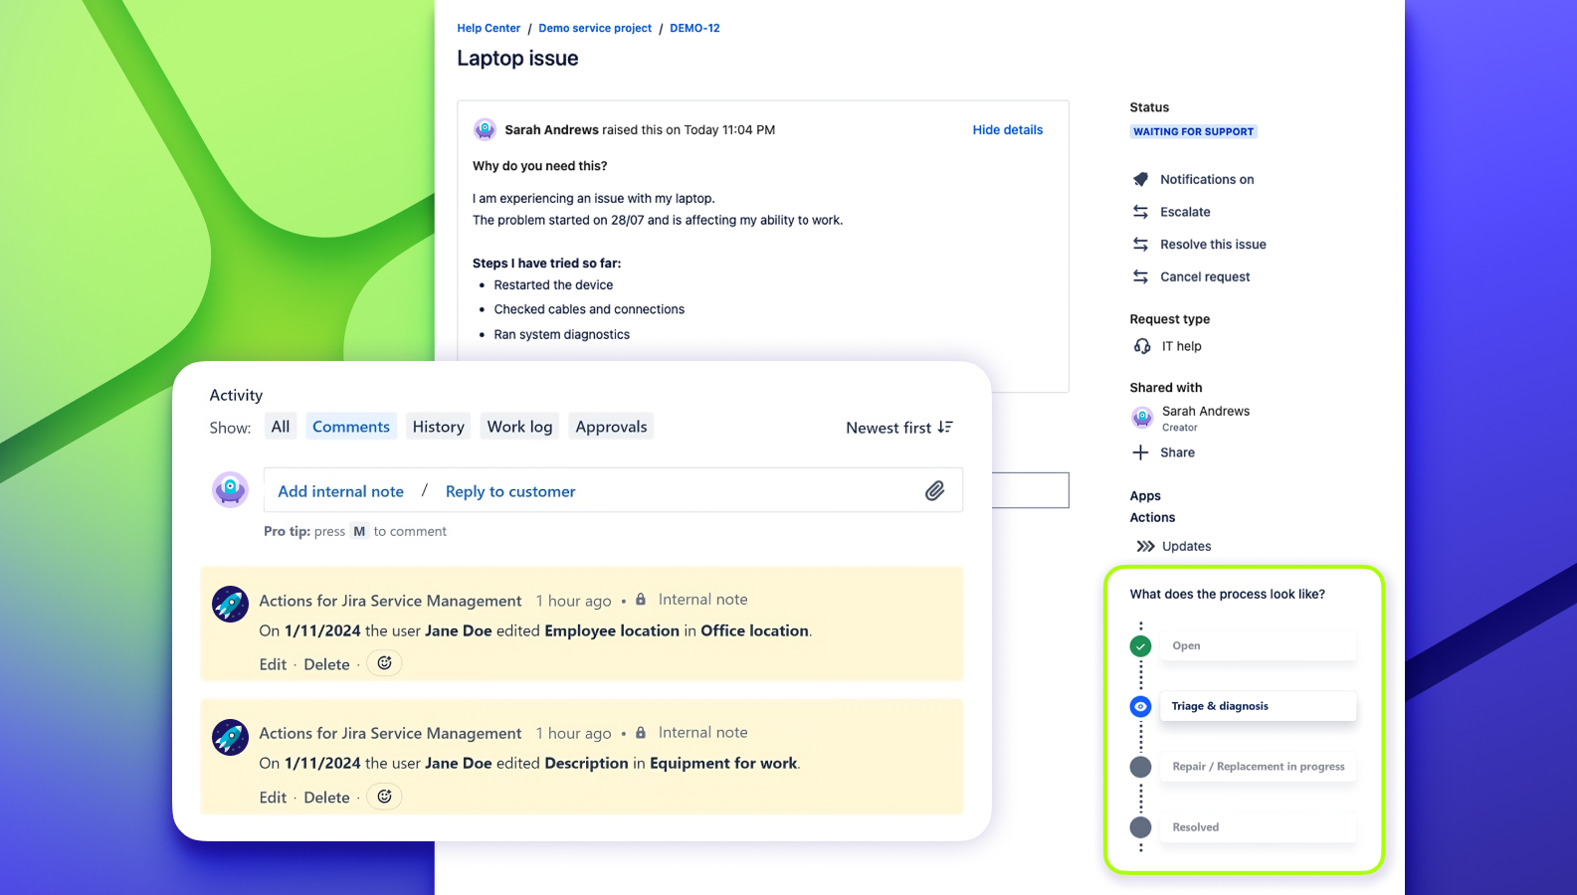Click the sort order arrow icon

click(945, 427)
